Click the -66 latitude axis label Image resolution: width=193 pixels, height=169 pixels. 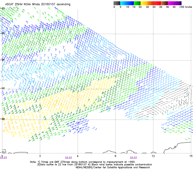tap(2, 88)
